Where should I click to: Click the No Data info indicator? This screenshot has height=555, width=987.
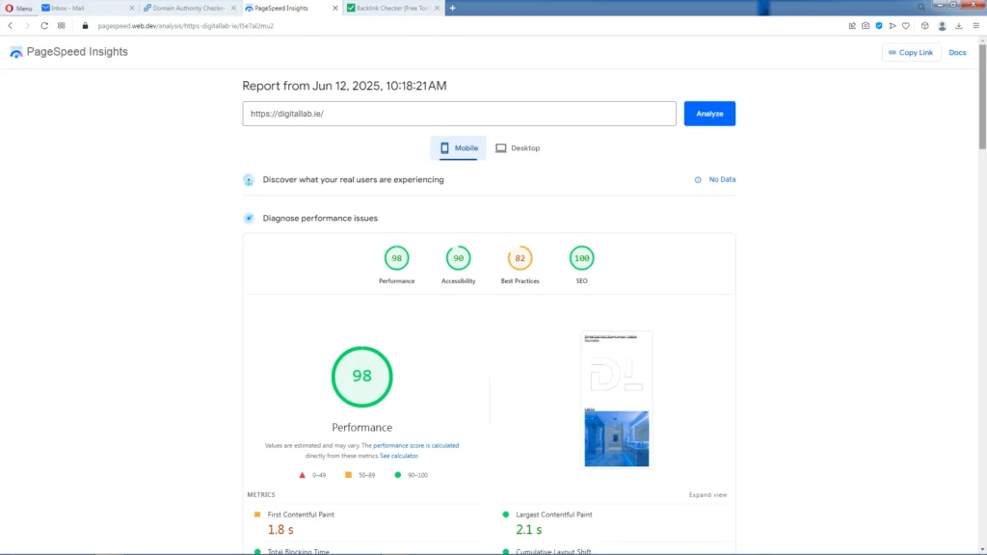(x=715, y=179)
